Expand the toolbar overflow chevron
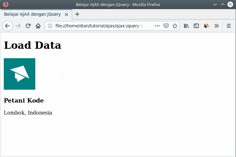This screenshot has width=236, height=157. pos(216,26)
